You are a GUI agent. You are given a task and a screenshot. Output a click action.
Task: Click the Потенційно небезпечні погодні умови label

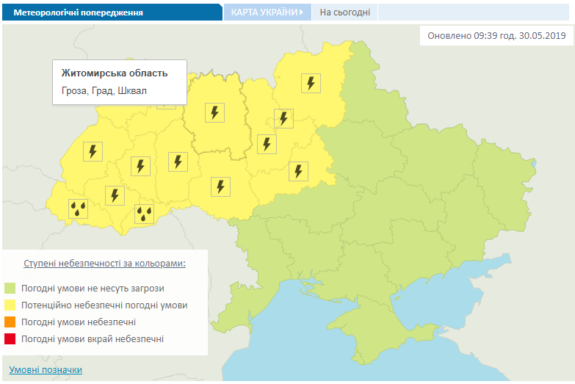tap(104, 305)
